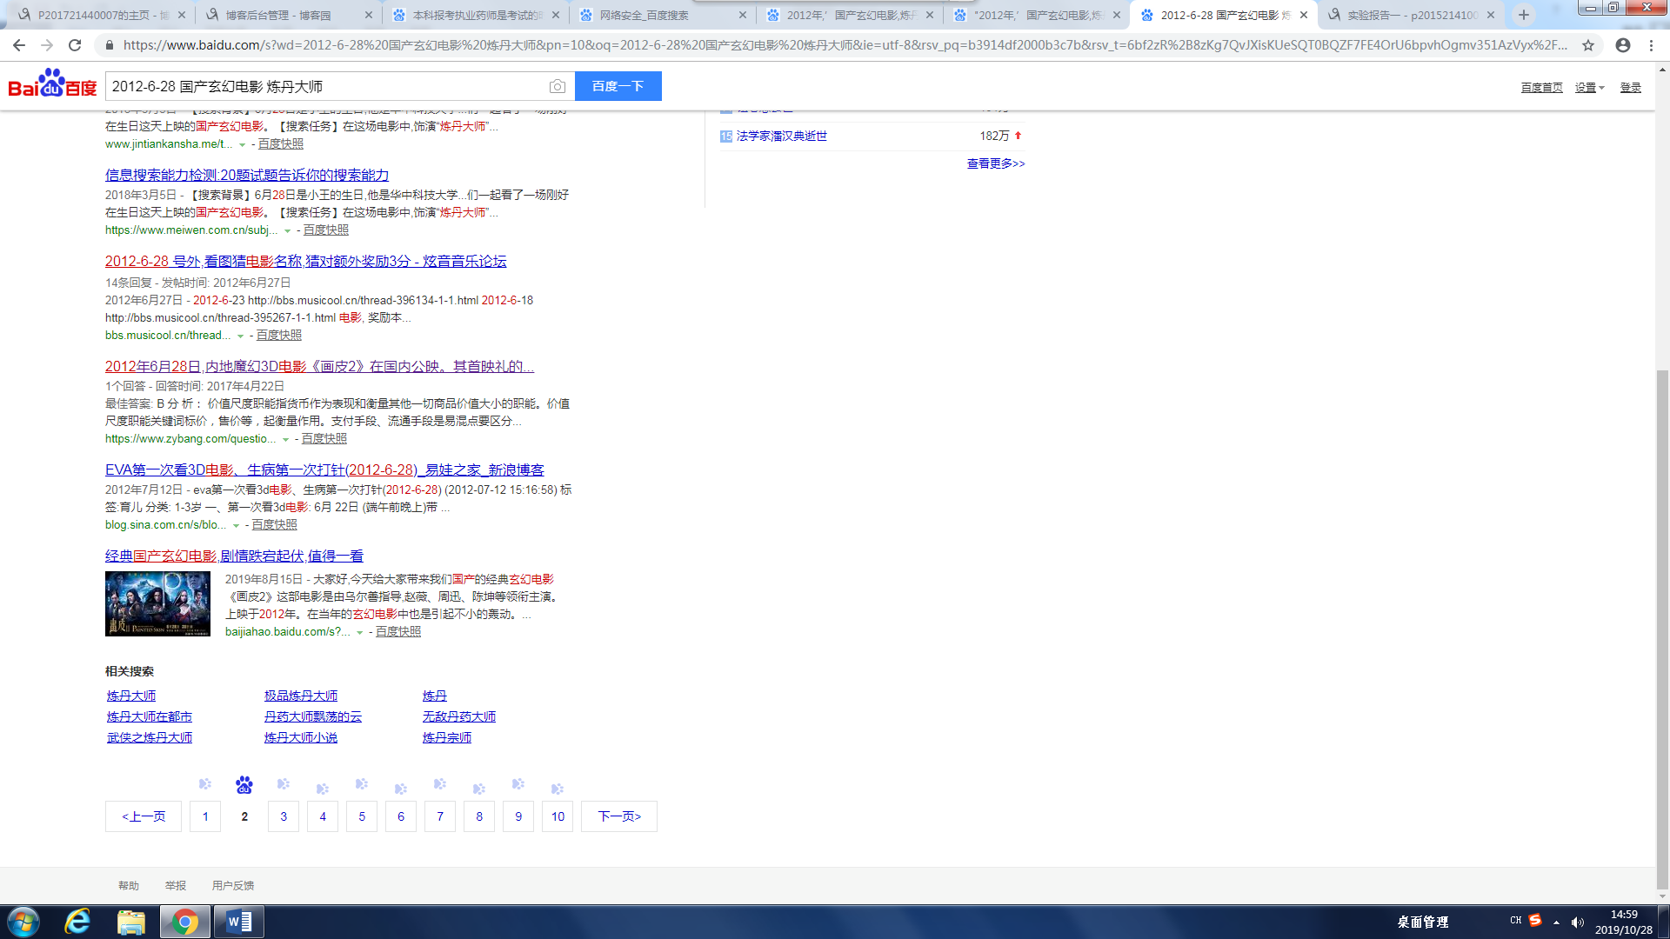Image resolution: width=1670 pixels, height=939 pixels.
Task: Go back with browser back arrow
Action: point(19,45)
